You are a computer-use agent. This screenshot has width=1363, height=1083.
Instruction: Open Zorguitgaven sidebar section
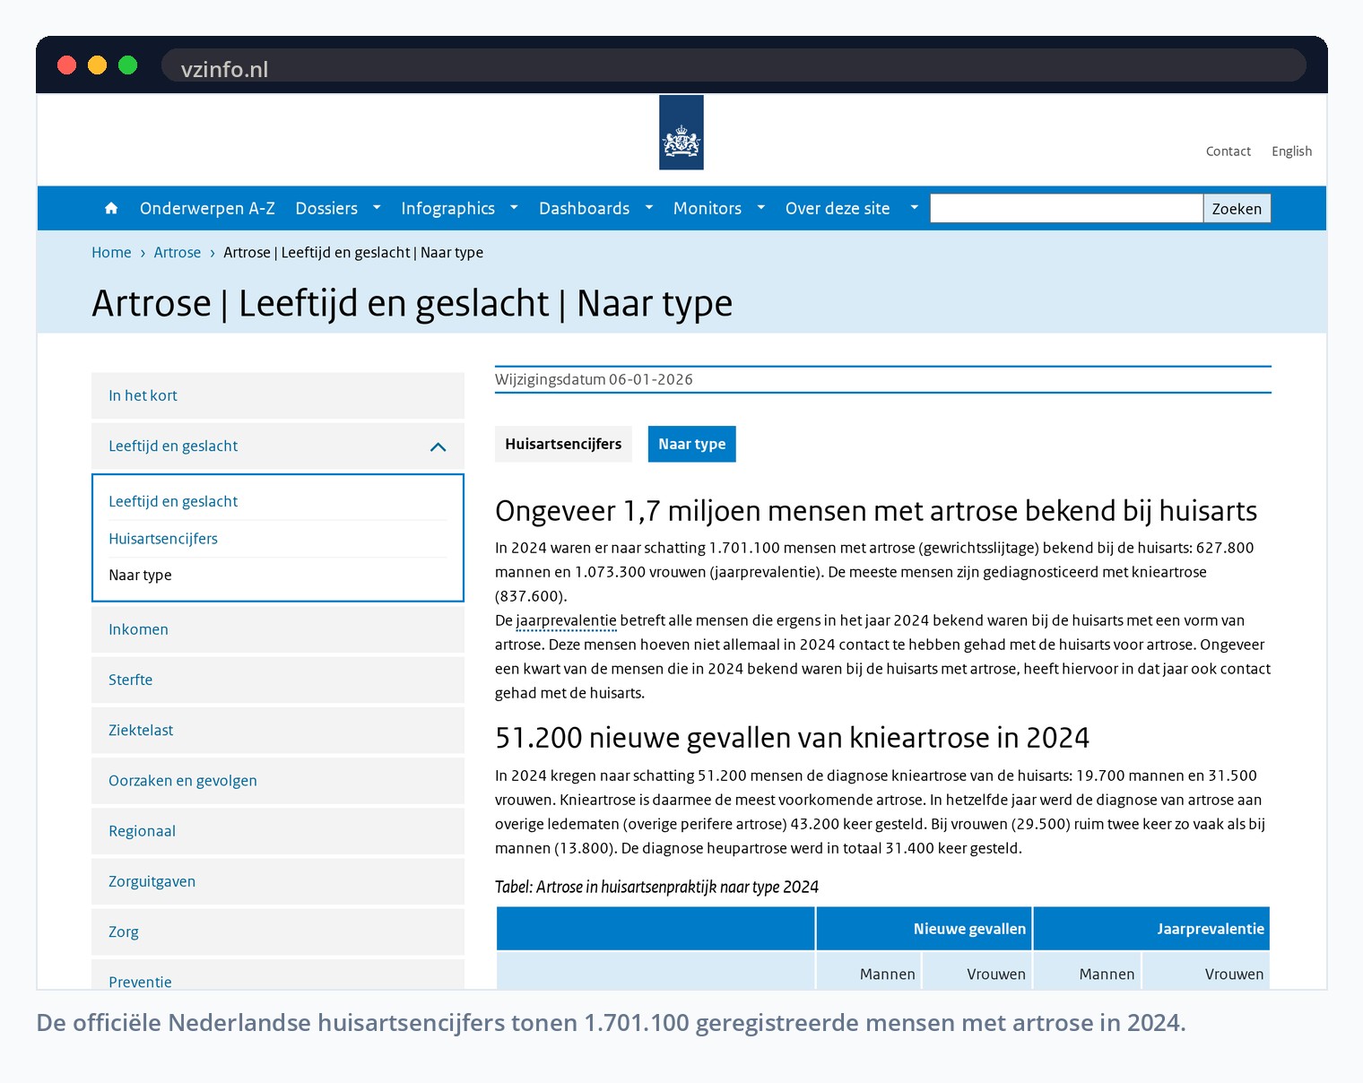click(x=278, y=881)
